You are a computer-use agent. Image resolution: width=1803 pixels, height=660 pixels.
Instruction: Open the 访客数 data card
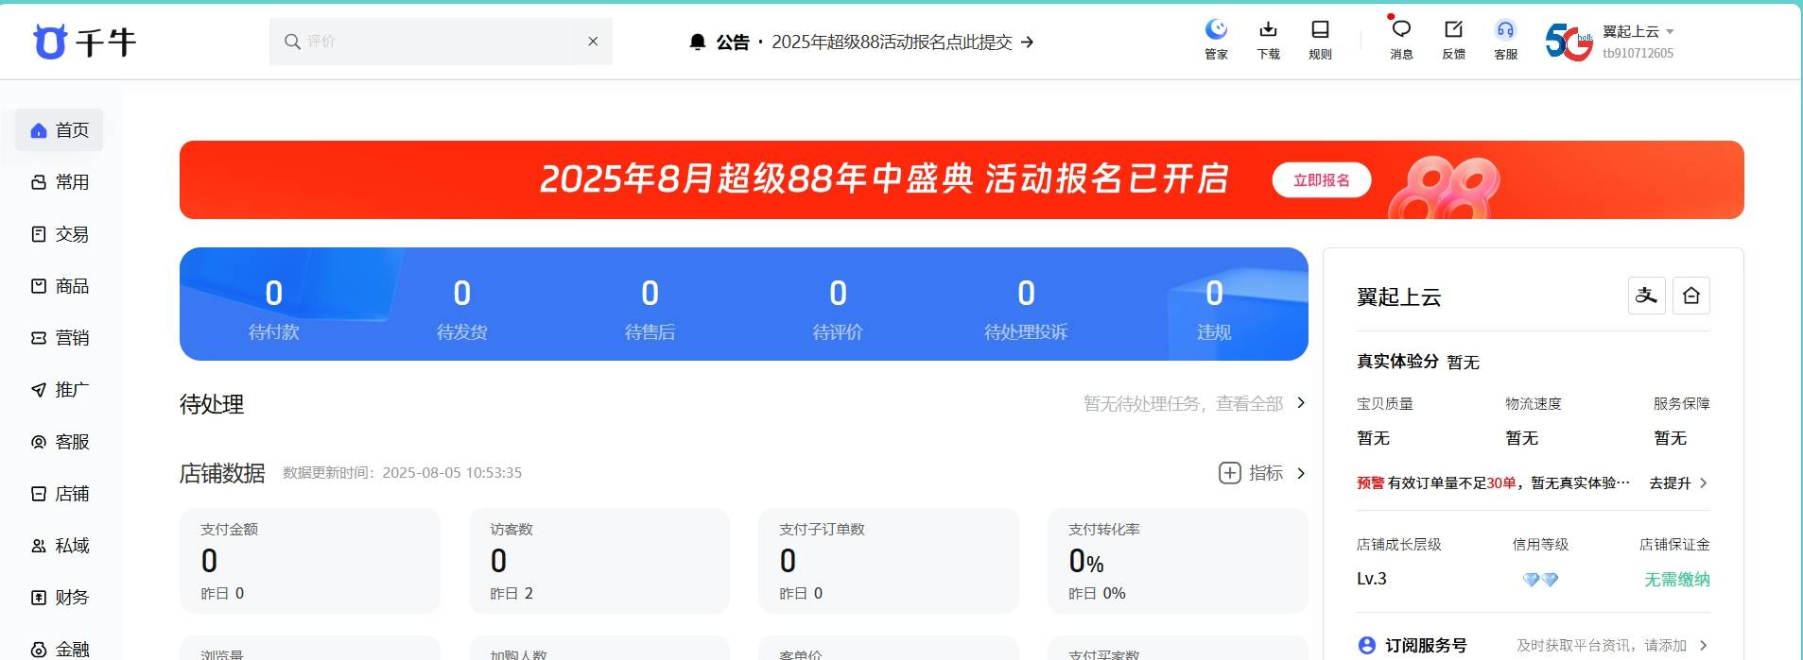(599, 561)
